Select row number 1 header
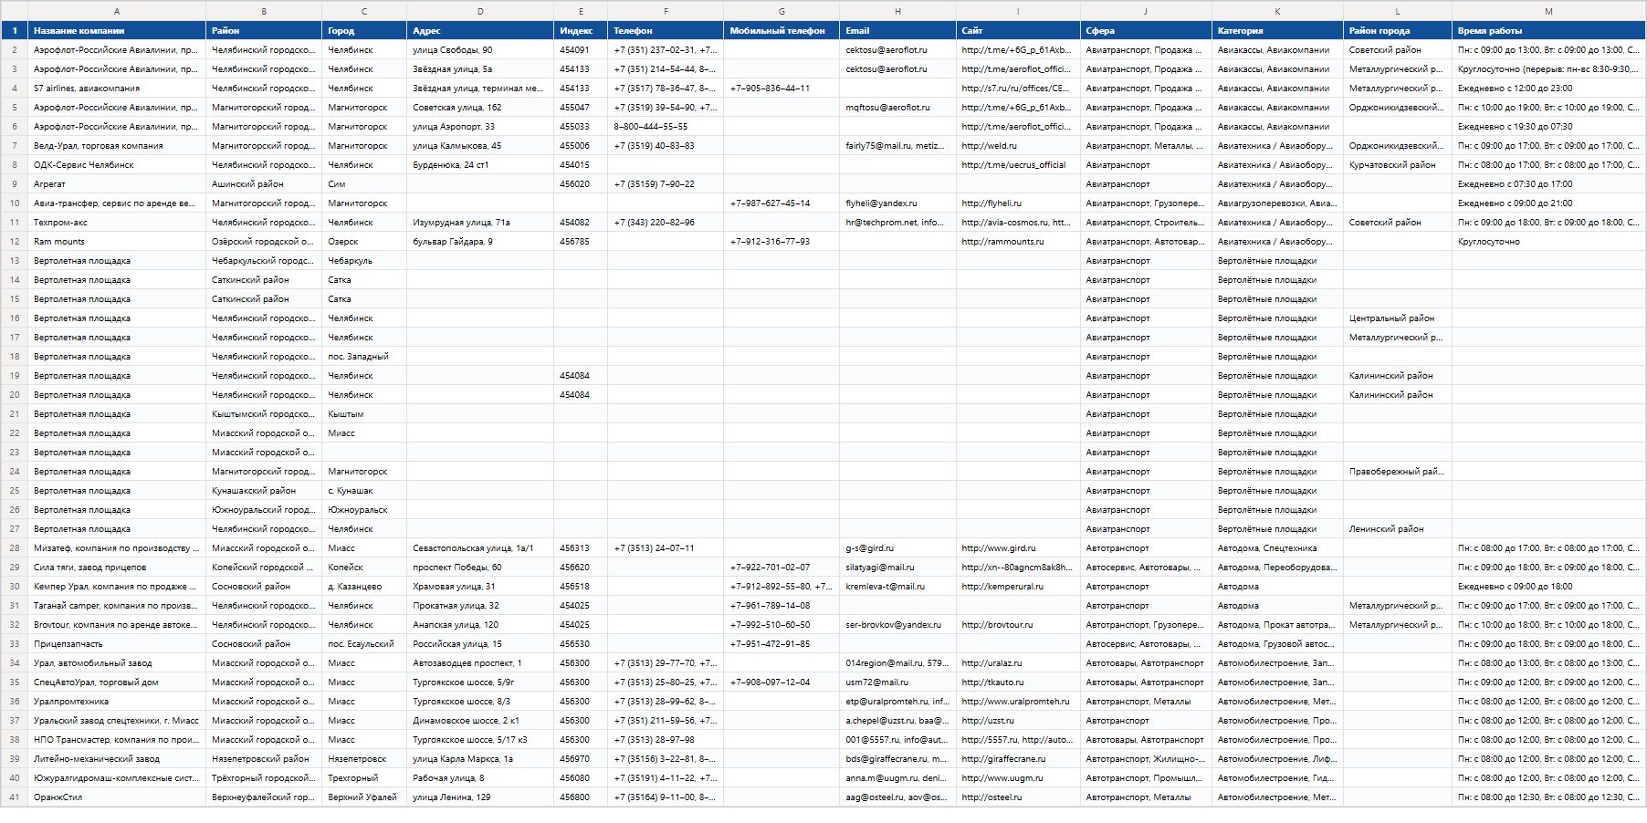Viewport: 1647px width, 823px height. (15, 30)
